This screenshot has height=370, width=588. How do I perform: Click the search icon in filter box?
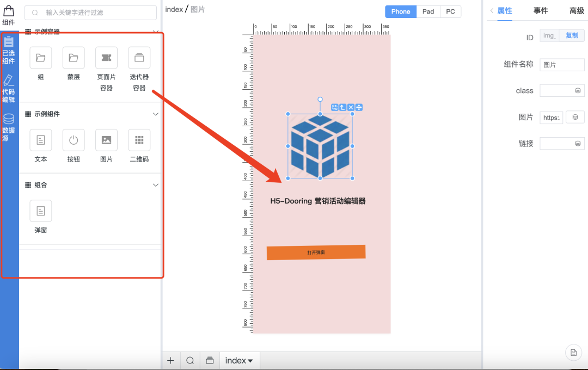tap(35, 13)
